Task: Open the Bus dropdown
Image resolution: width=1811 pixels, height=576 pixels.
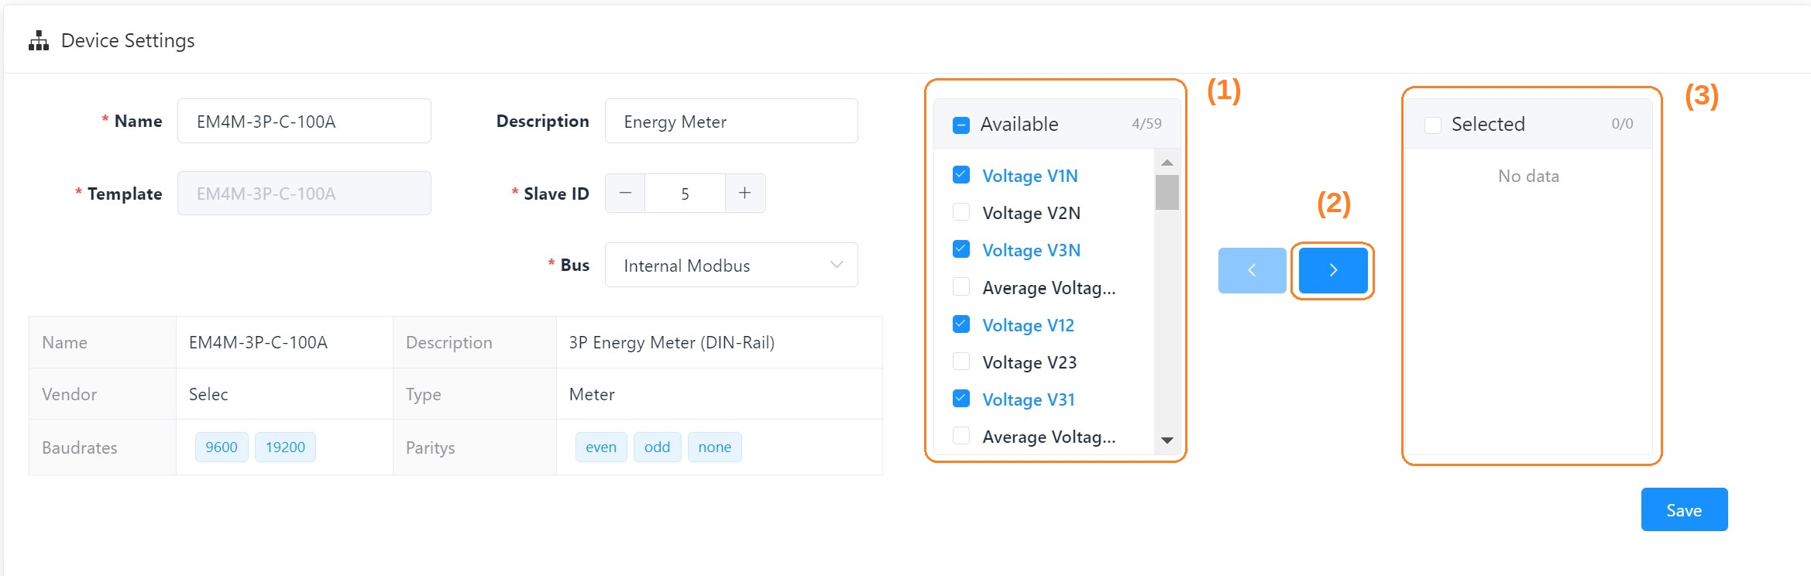Action: point(730,265)
